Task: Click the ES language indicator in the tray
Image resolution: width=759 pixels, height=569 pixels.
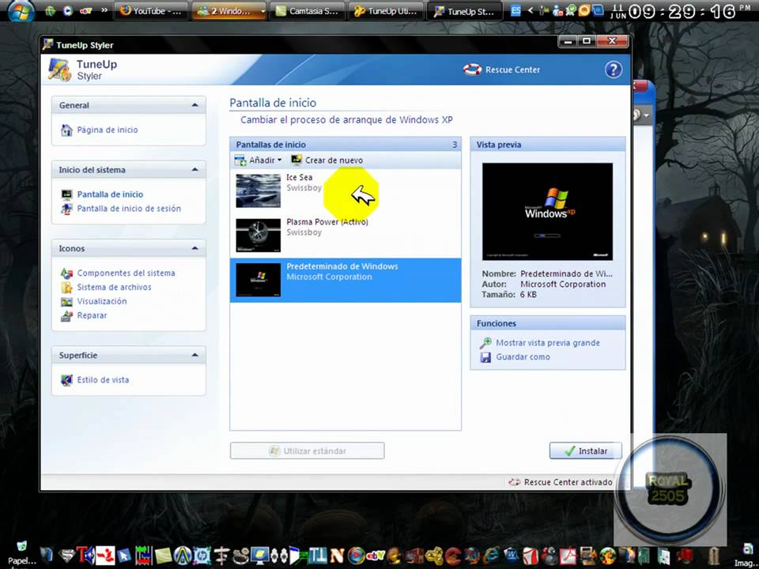Action: pos(516,10)
